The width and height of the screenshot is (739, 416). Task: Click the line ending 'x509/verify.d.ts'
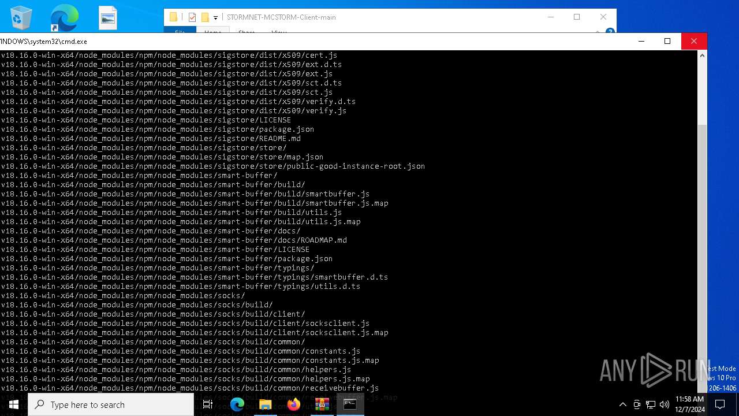(x=178, y=102)
